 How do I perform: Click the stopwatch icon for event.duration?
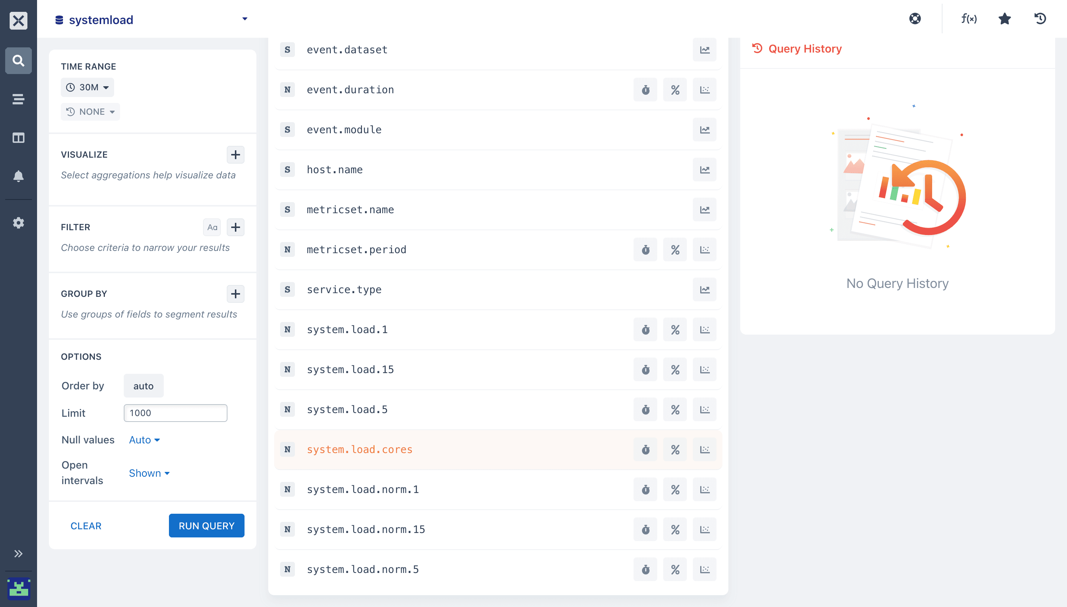[x=645, y=90]
